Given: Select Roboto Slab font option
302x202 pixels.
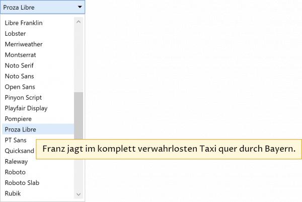Looking at the screenshot, I should pos(22,183).
